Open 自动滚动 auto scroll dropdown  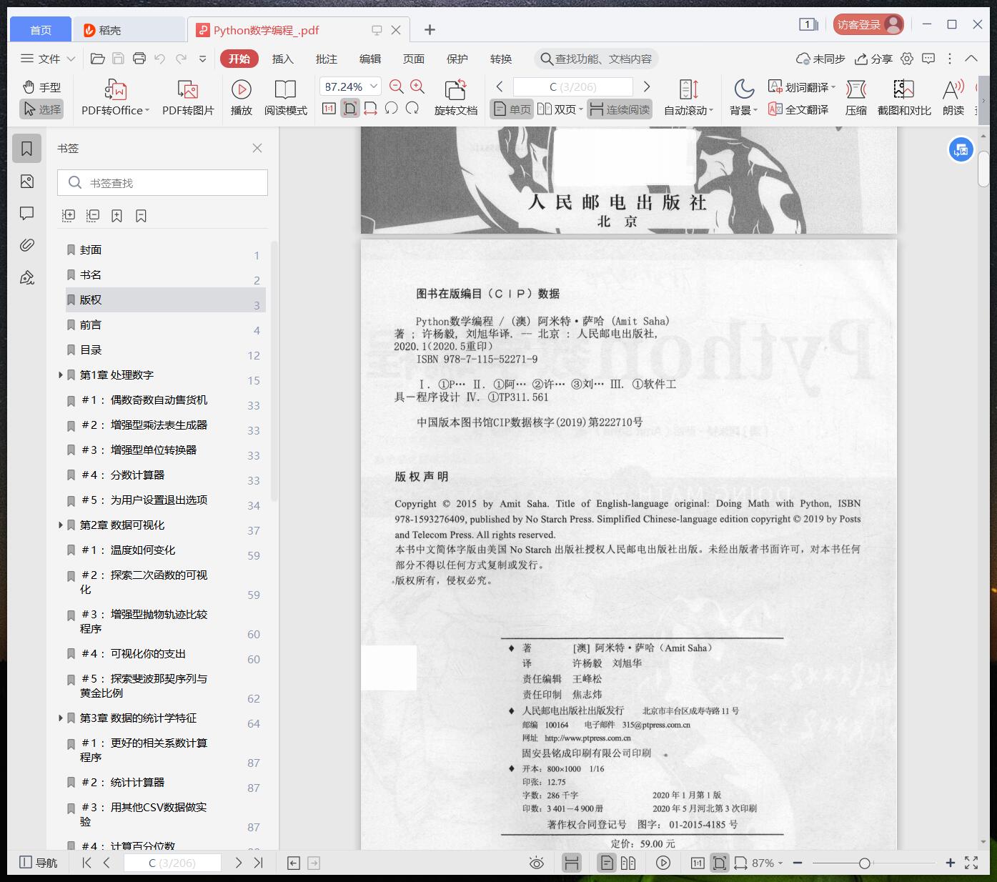(x=688, y=98)
